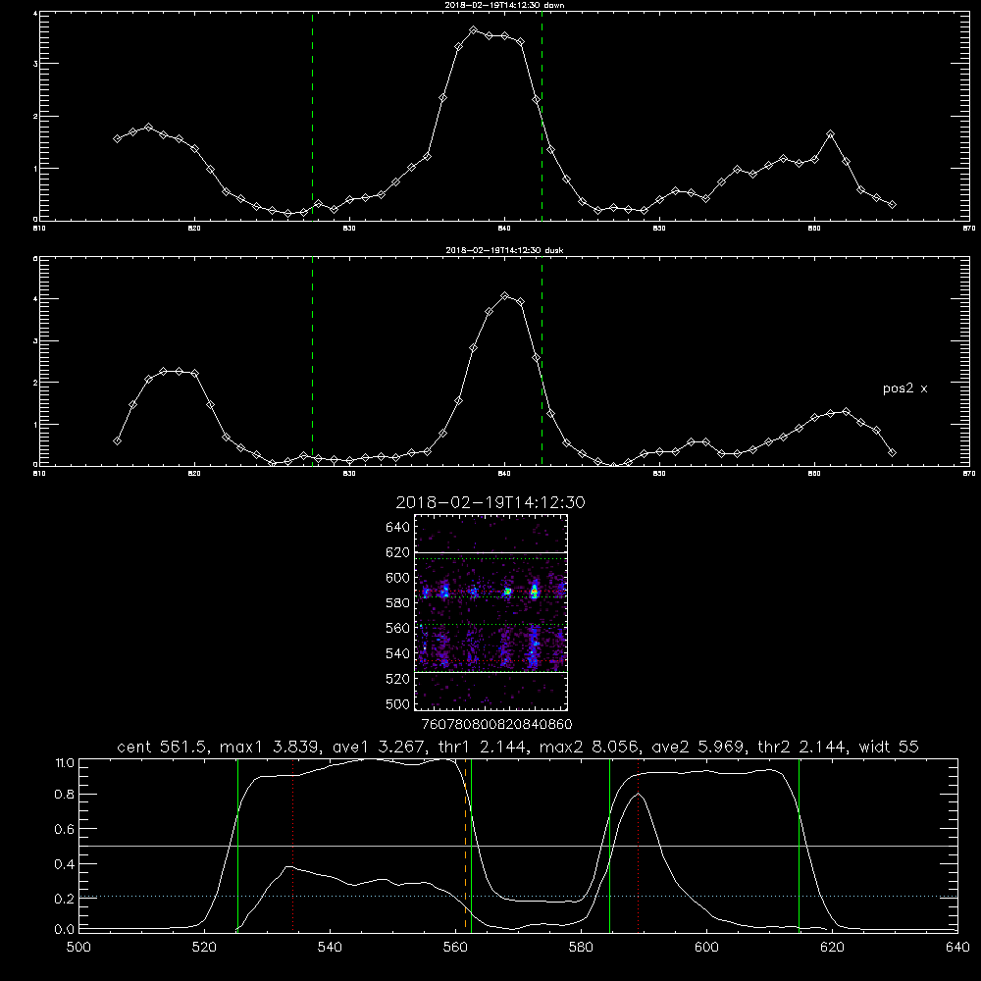Click the '0.8' y-axis label of bottom plot
This screenshot has height=981, width=981.
coord(65,795)
